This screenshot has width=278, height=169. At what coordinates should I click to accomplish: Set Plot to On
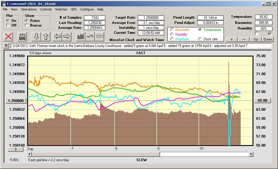point(8,21)
